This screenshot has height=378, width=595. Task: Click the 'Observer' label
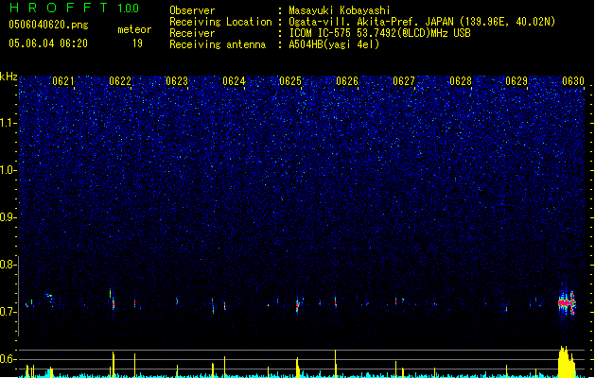192,10
